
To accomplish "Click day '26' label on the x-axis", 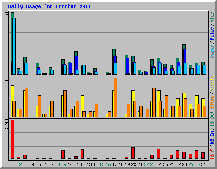I will coord(172,164).
